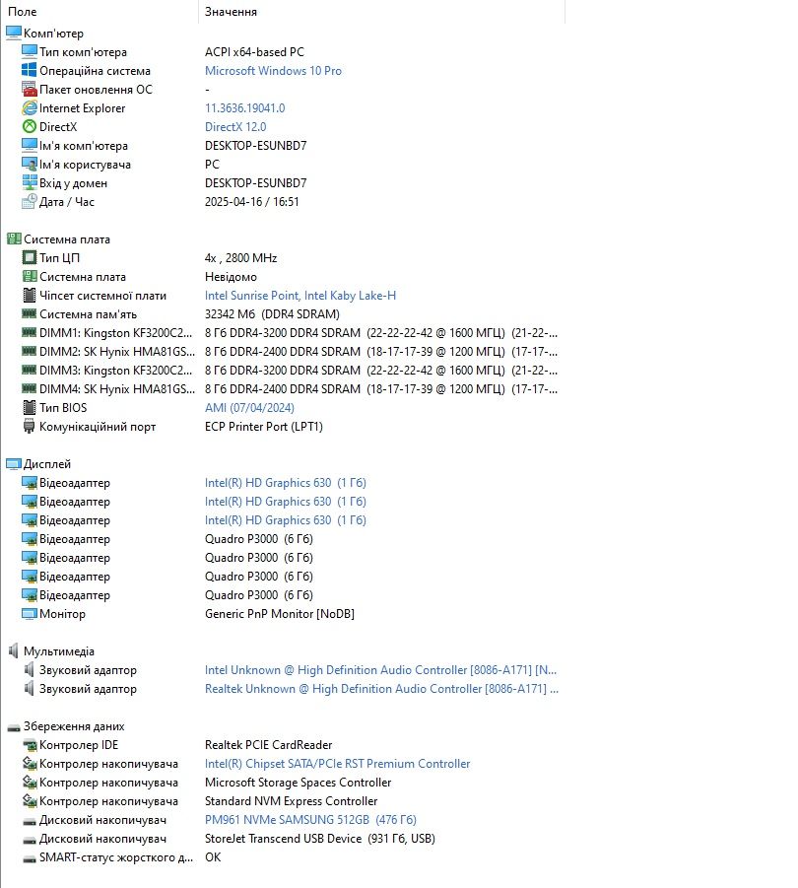Select the 4x , 2800 MHz CPU value

point(240,257)
